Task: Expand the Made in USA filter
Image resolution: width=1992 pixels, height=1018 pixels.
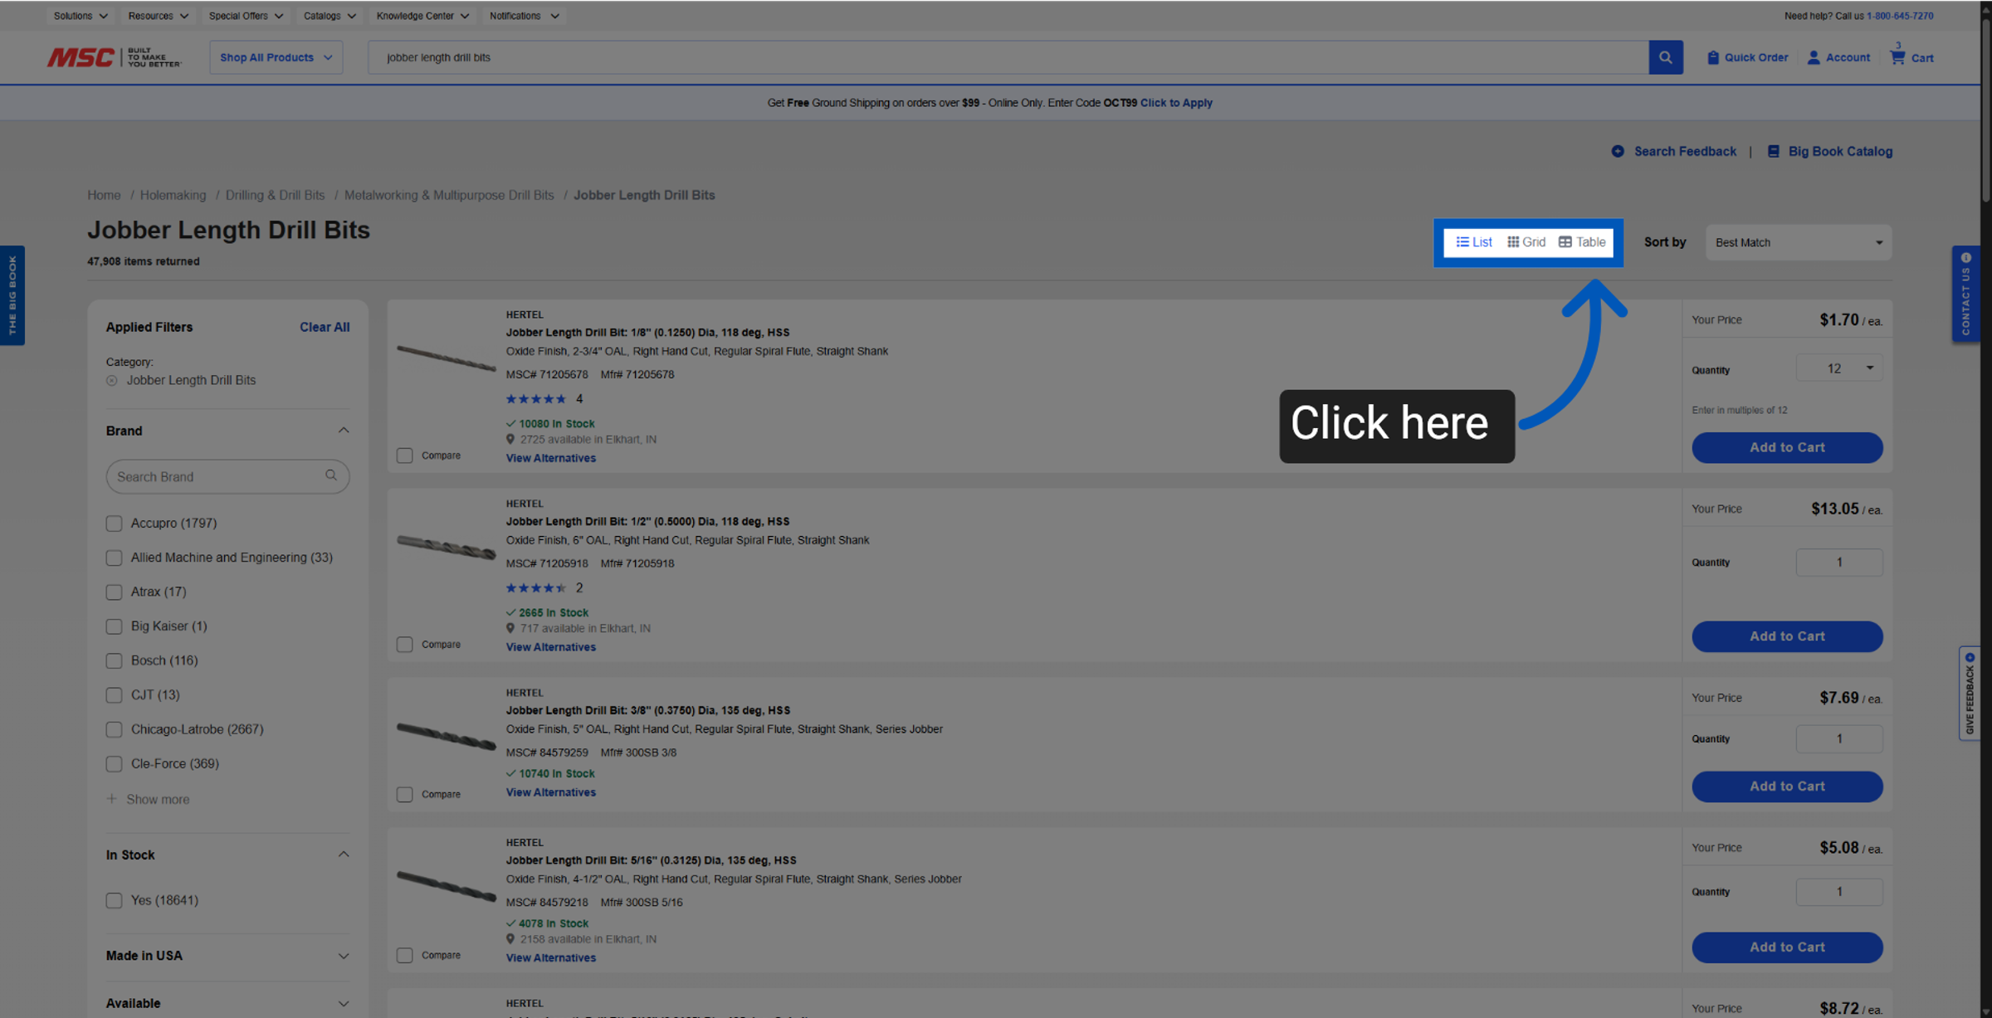Action: (343, 956)
